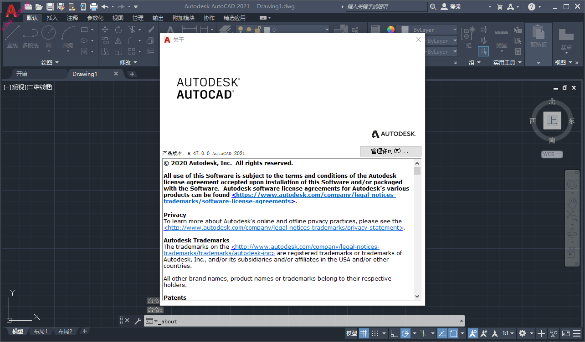Switch to the 参数化 ribbon tab
Image resolution: width=585 pixels, height=342 pixels.
tap(95, 18)
